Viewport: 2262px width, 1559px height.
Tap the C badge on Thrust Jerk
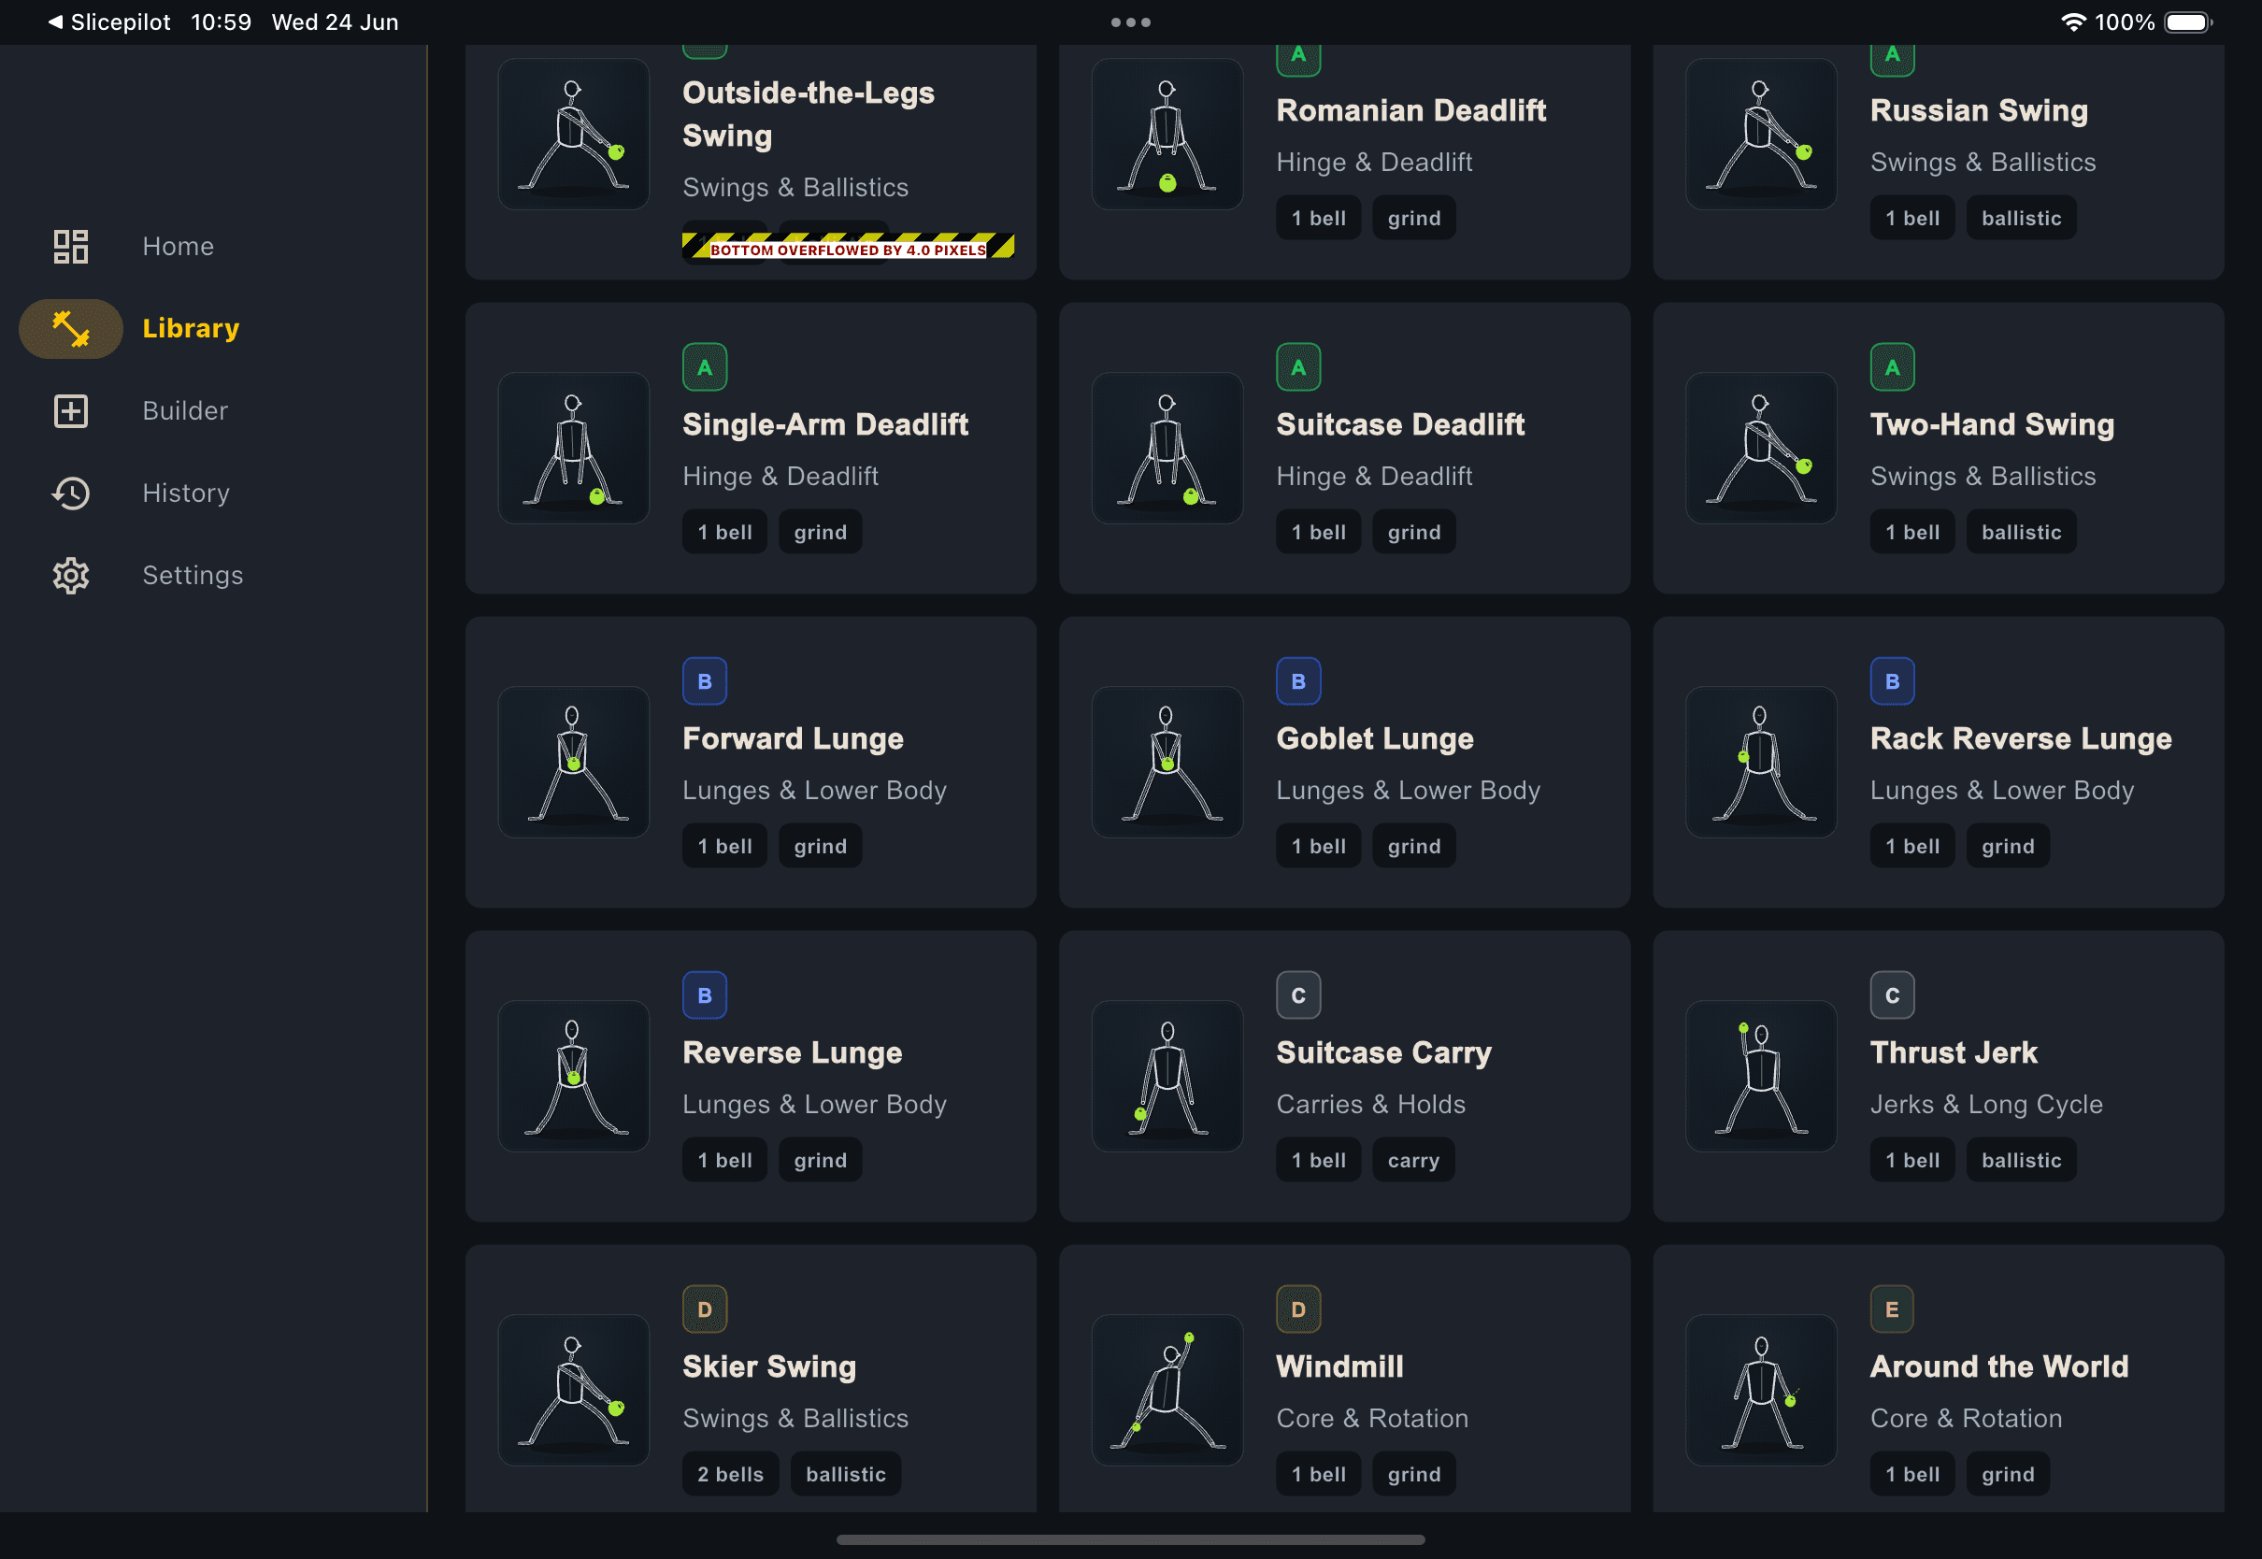(1892, 995)
